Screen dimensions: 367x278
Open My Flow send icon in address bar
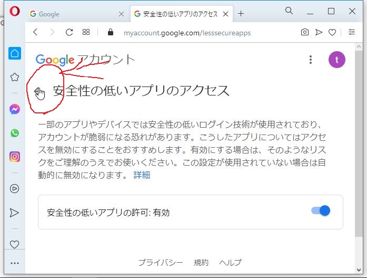[319, 32]
